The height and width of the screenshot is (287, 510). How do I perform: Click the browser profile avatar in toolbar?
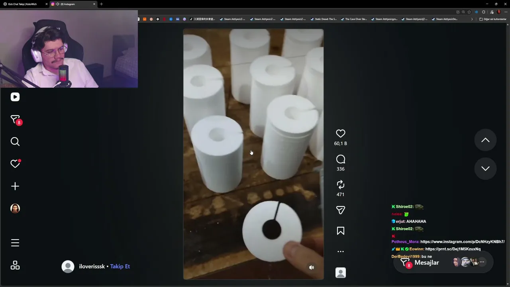click(x=499, y=12)
